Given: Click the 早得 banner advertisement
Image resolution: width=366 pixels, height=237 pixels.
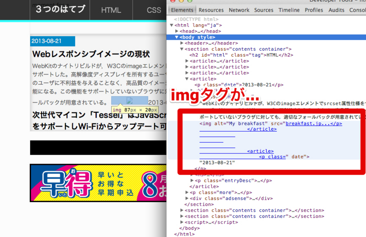Looking at the screenshot, I should (x=98, y=183).
